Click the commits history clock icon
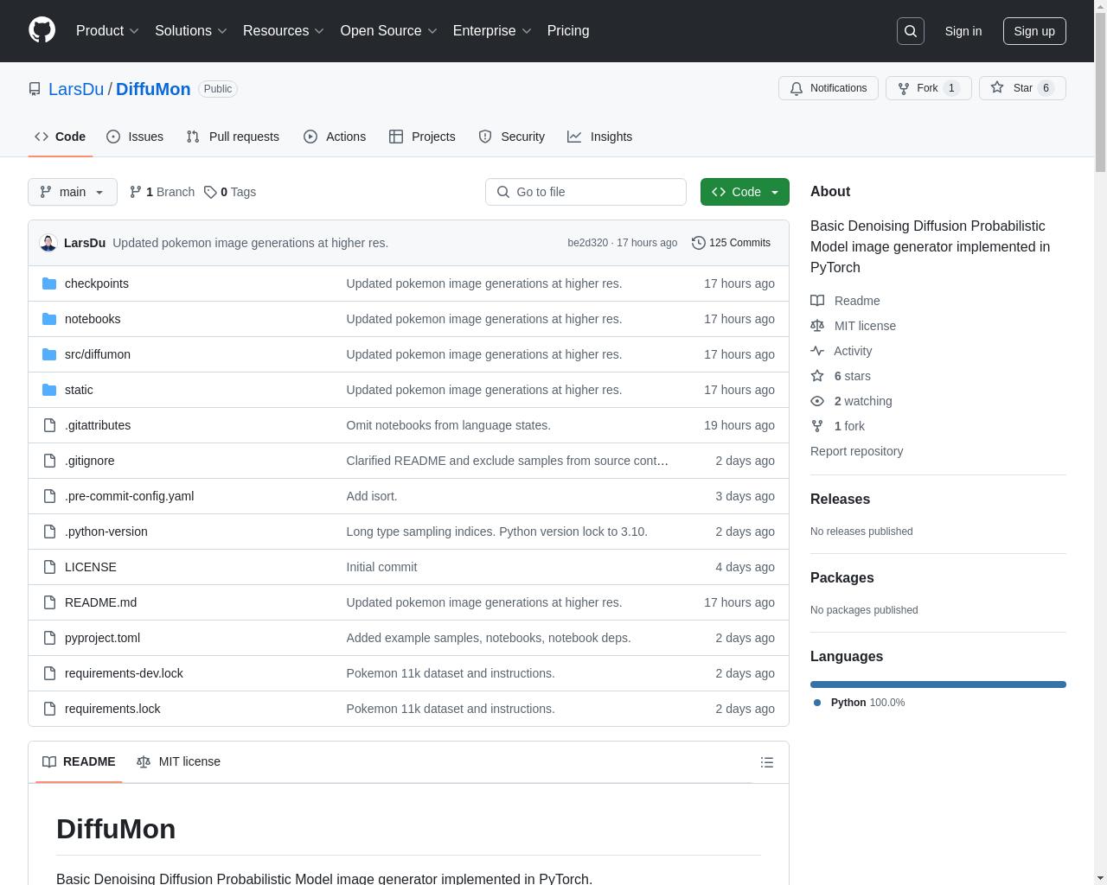1107x885 pixels. 699,243
